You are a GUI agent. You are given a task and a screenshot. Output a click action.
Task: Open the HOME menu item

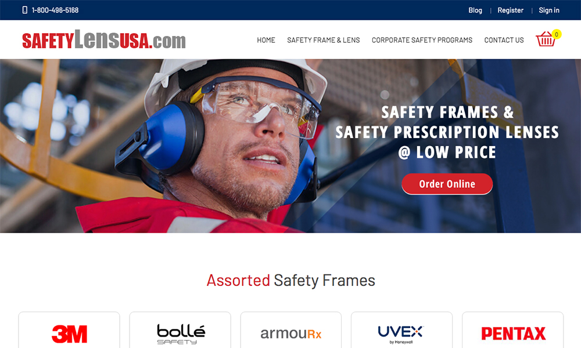click(266, 40)
